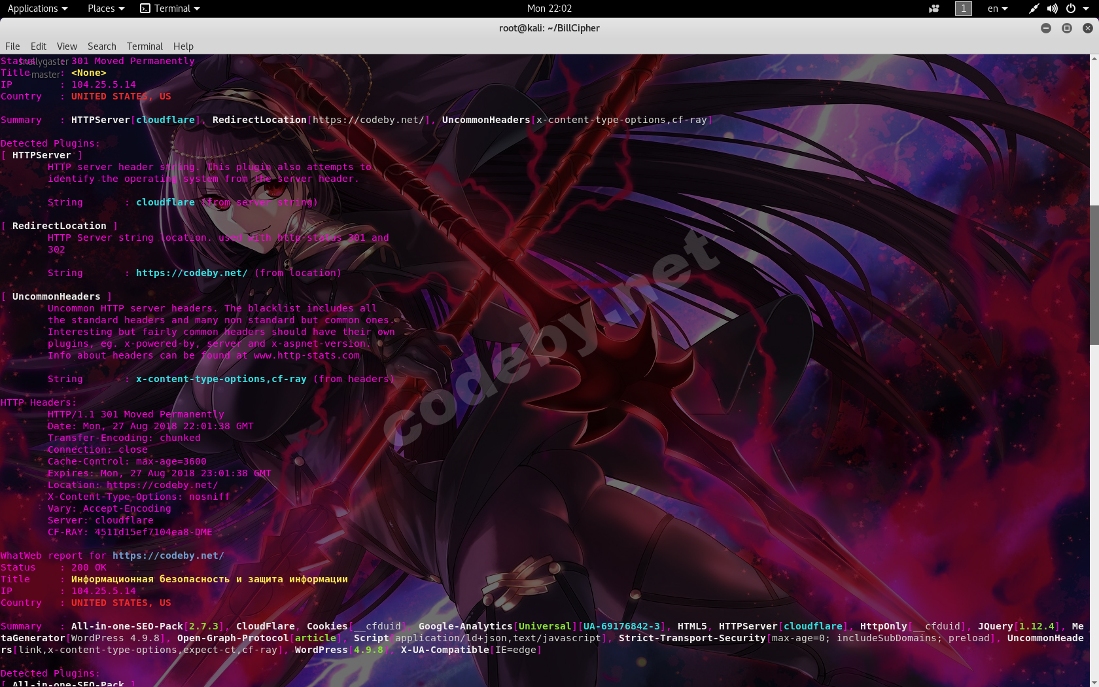Screen dimensions: 1099x687
Task: Open the View menu
Action: (67, 46)
